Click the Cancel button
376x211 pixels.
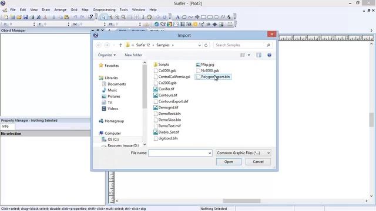pyautogui.click(x=258, y=162)
